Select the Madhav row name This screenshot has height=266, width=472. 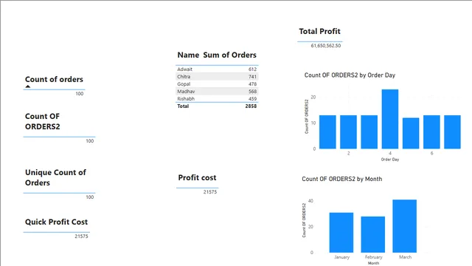click(x=186, y=92)
